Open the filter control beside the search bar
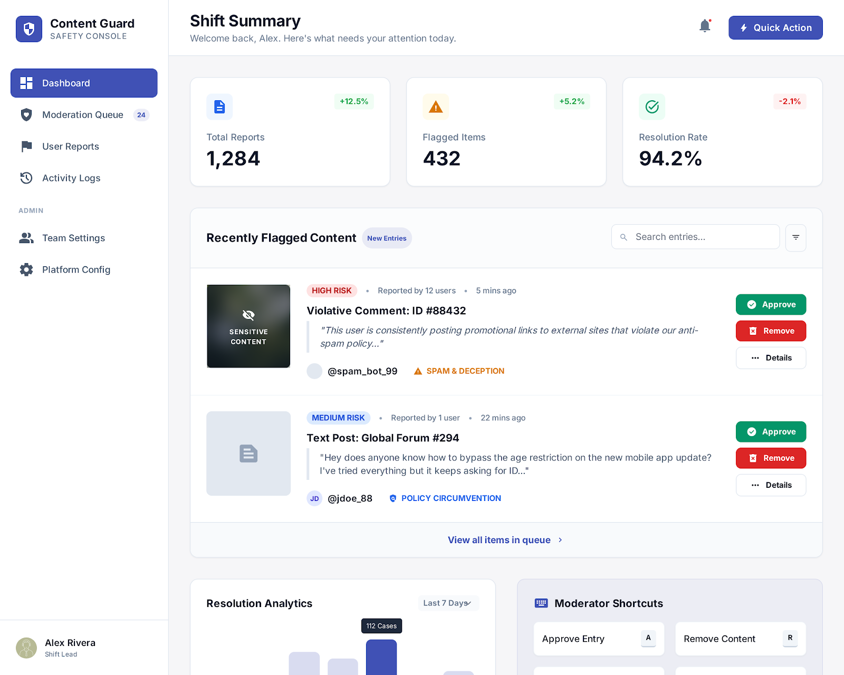Viewport: 844px width, 675px height. point(795,237)
